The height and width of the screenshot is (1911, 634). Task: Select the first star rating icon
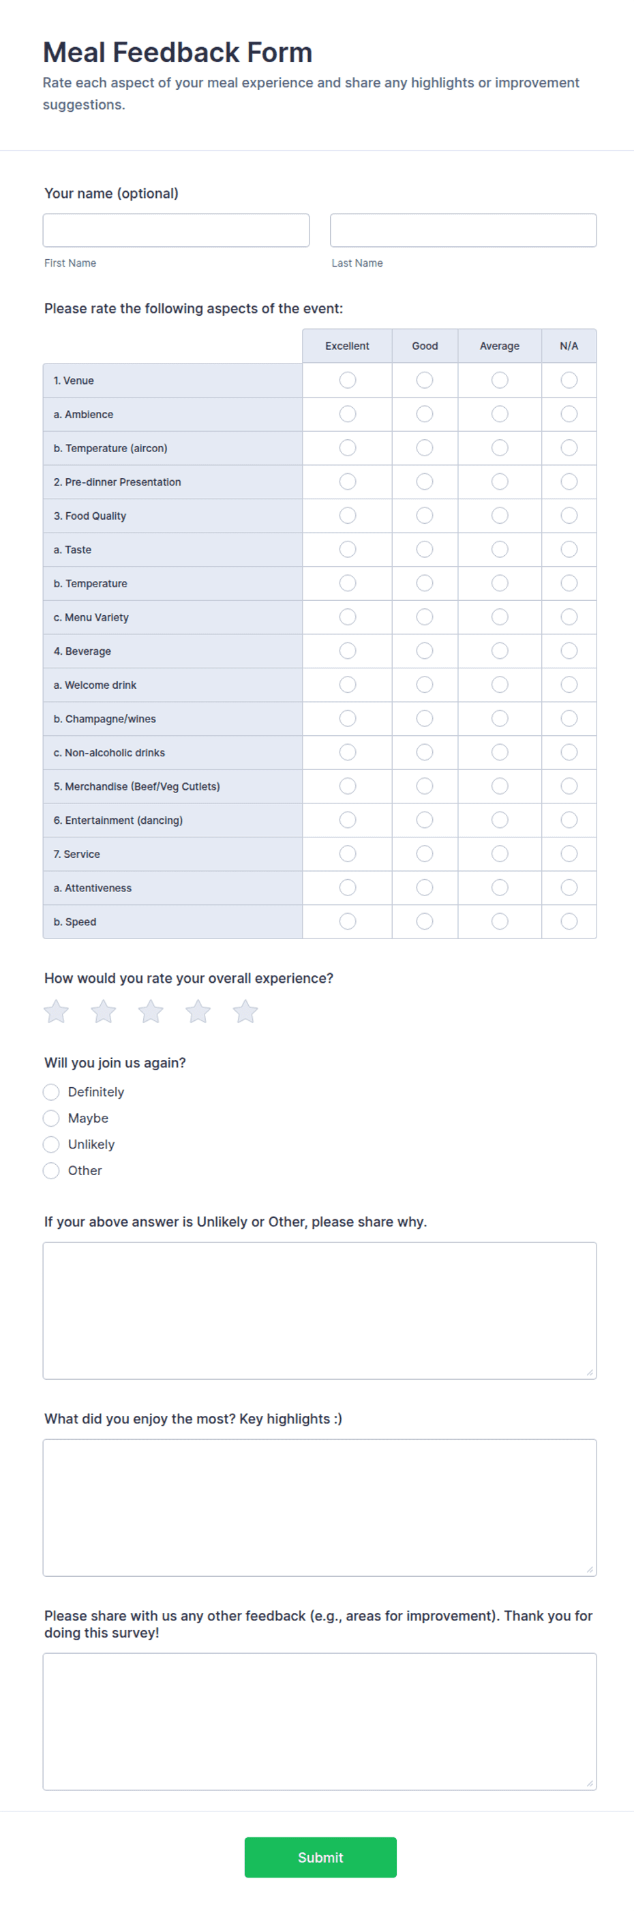click(x=57, y=1011)
